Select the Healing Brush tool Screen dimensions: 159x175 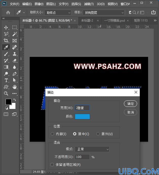click(14, 47)
